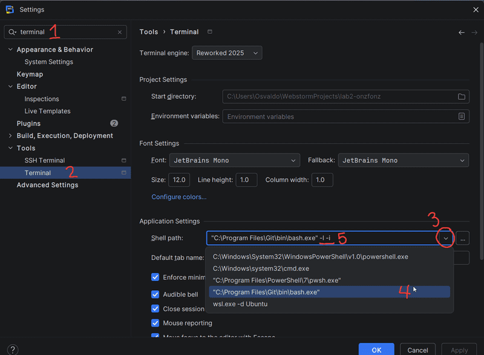Image resolution: width=484 pixels, height=355 pixels.
Task: Open the Terminal engine dropdown
Action: pyautogui.click(x=227, y=53)
